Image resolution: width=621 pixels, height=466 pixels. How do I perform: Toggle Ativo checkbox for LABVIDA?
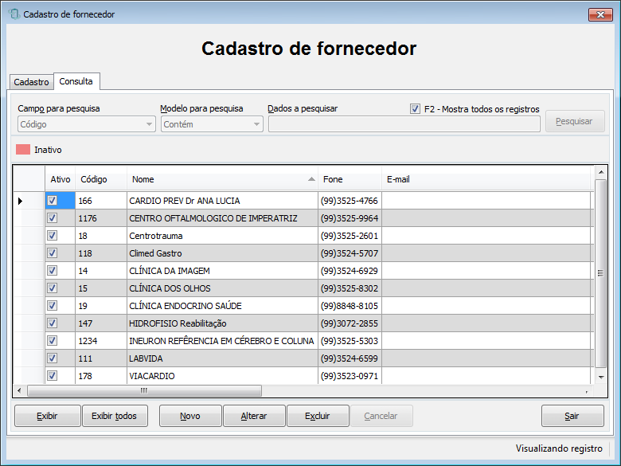point(52,358)
